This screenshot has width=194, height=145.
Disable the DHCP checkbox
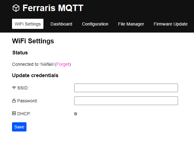(x=75, y=114)
